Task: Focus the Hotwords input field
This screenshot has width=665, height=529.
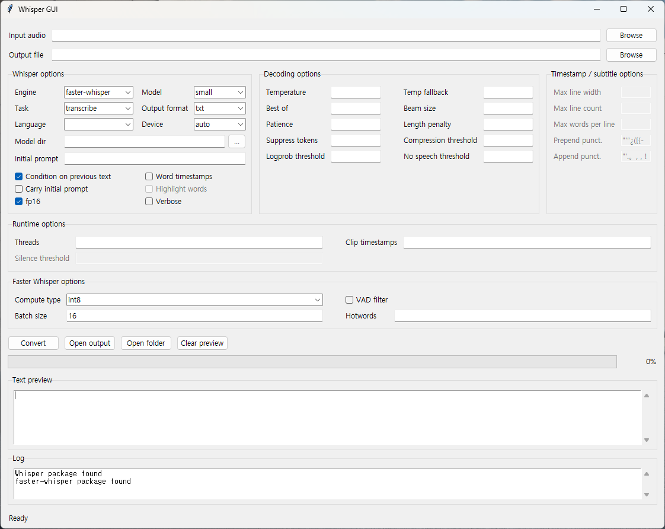Action: tap(523, 316)
